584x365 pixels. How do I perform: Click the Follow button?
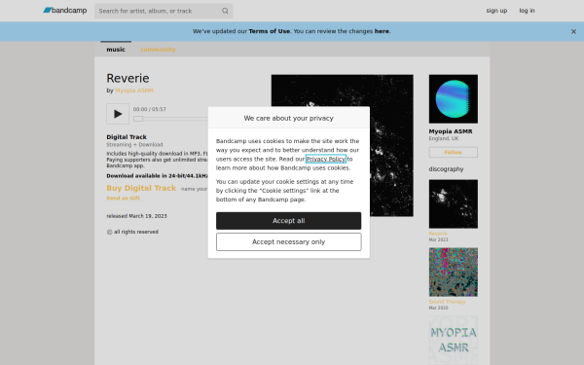coord(454,153)
